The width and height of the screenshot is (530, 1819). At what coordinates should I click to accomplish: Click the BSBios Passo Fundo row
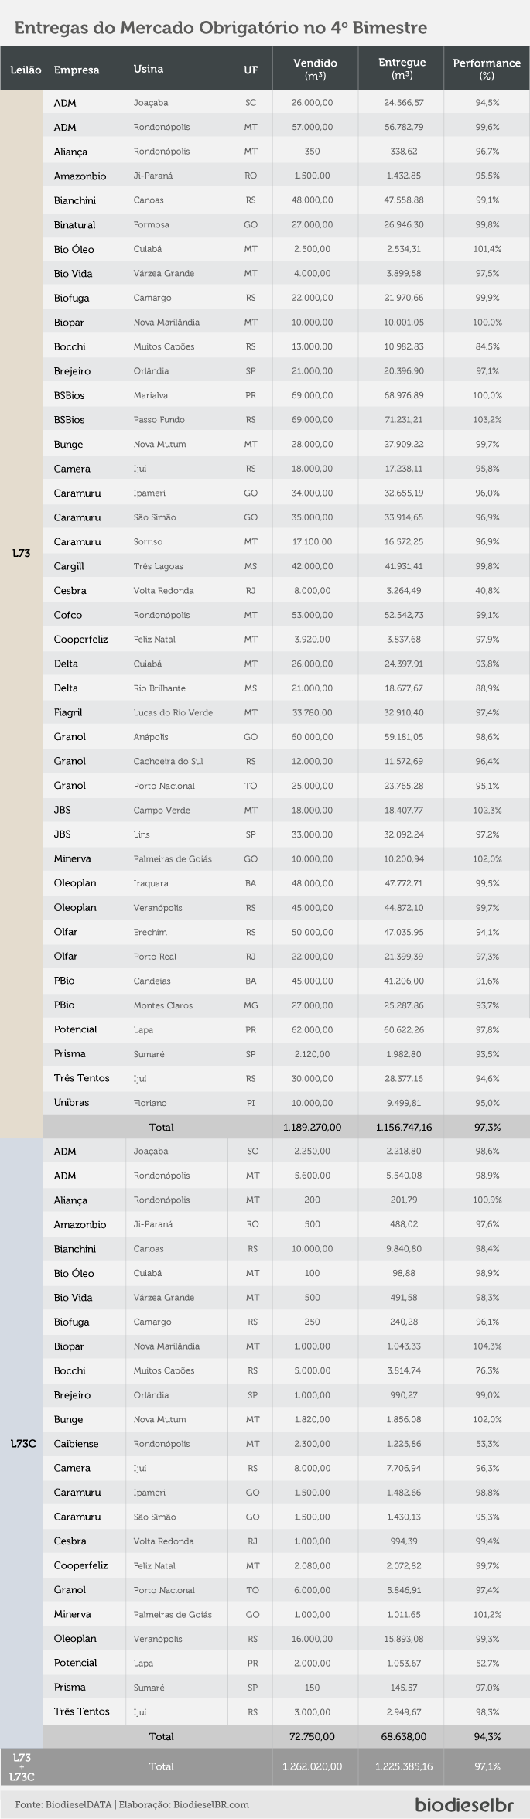click(x=286, y=420)
